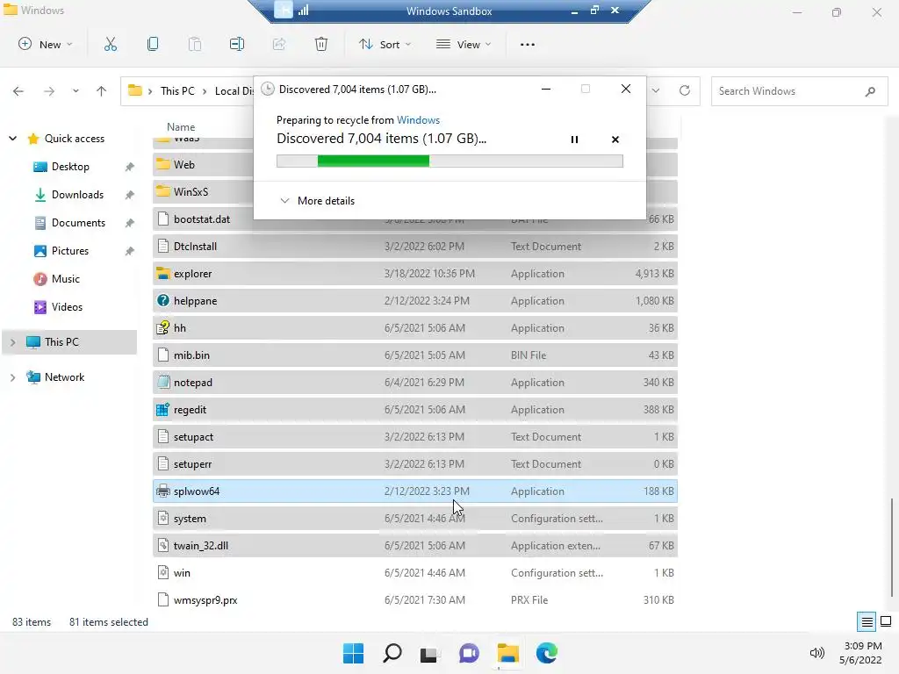Select the setupact text document
Image resolution: width=899 pixels, height=674 pixels.
pos(415,437)
